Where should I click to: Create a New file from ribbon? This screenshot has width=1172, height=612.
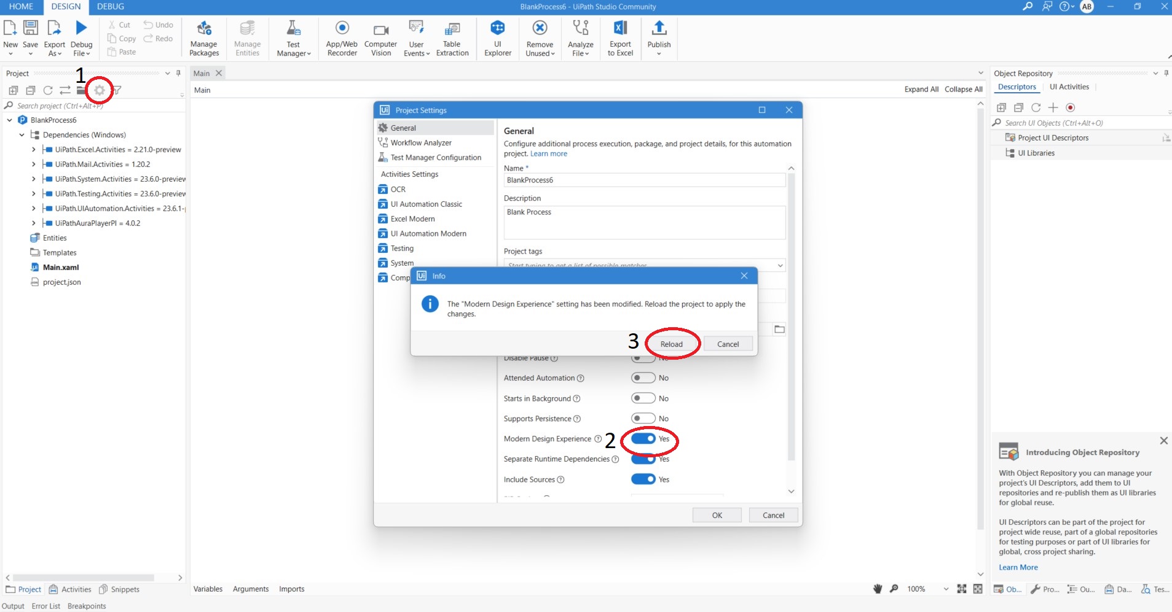(x=10, y=38)
